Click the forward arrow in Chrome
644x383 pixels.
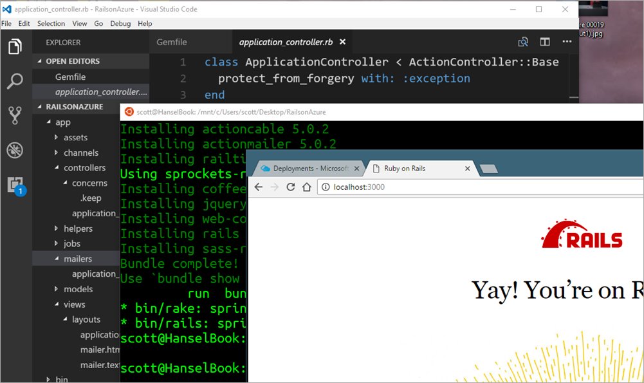coord(274,187)
